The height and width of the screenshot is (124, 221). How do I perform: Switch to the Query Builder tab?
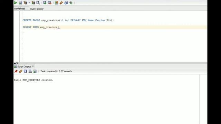coord(37,9)
